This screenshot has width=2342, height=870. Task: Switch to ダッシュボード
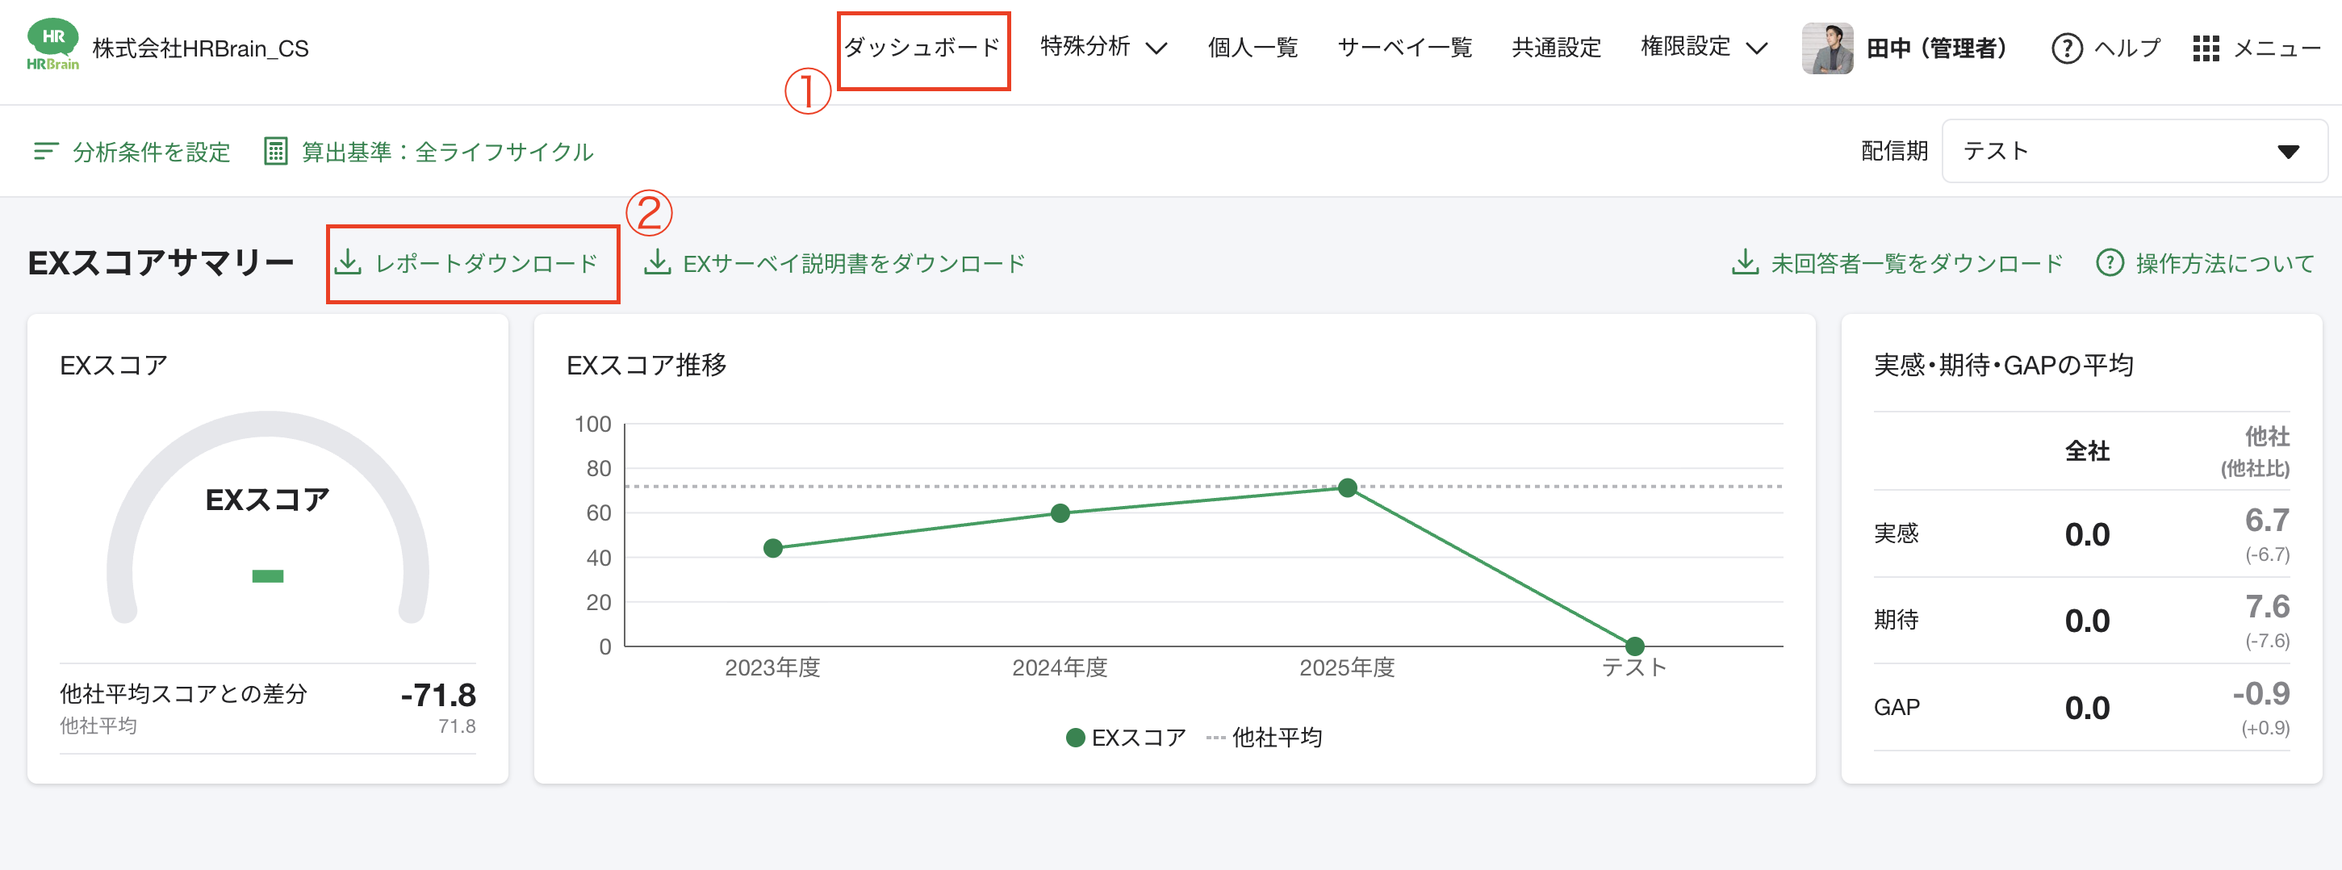922,48
